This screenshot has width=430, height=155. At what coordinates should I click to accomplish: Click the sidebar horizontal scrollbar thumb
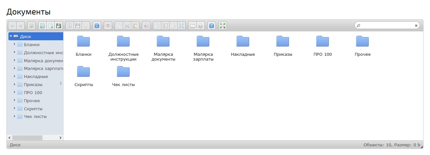pyautogui.click(x=27, y=138)
